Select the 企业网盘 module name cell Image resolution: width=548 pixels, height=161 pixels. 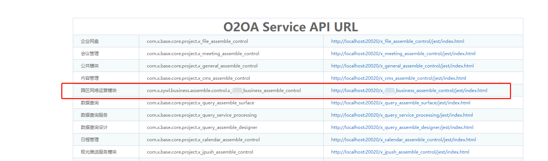click(90, 41)
